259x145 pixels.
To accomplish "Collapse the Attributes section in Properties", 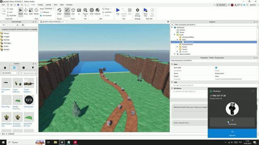I will click(172, 88).
